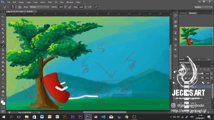Switch to the Swatches tab
Viewport: 214px width, 120px height.
183,13
